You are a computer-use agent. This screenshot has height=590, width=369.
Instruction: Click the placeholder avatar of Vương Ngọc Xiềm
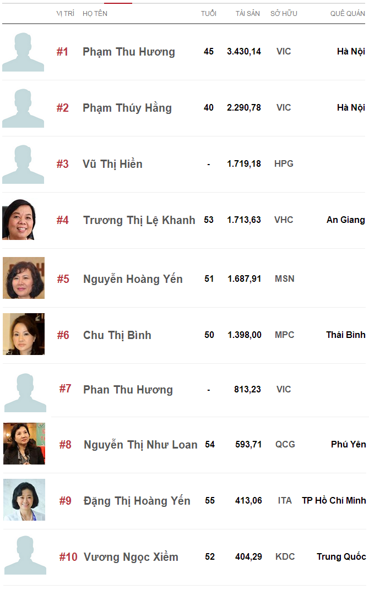(25, 555)
